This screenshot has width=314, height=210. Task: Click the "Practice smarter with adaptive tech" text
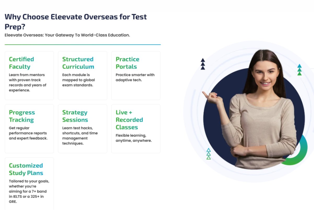135,77
